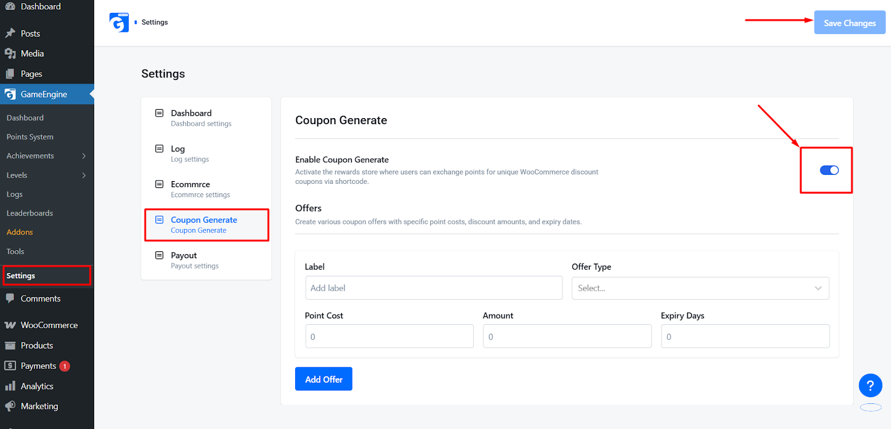Click the Payments notification badge
Screen dimensions: 891x429
[x=65, y=366]
